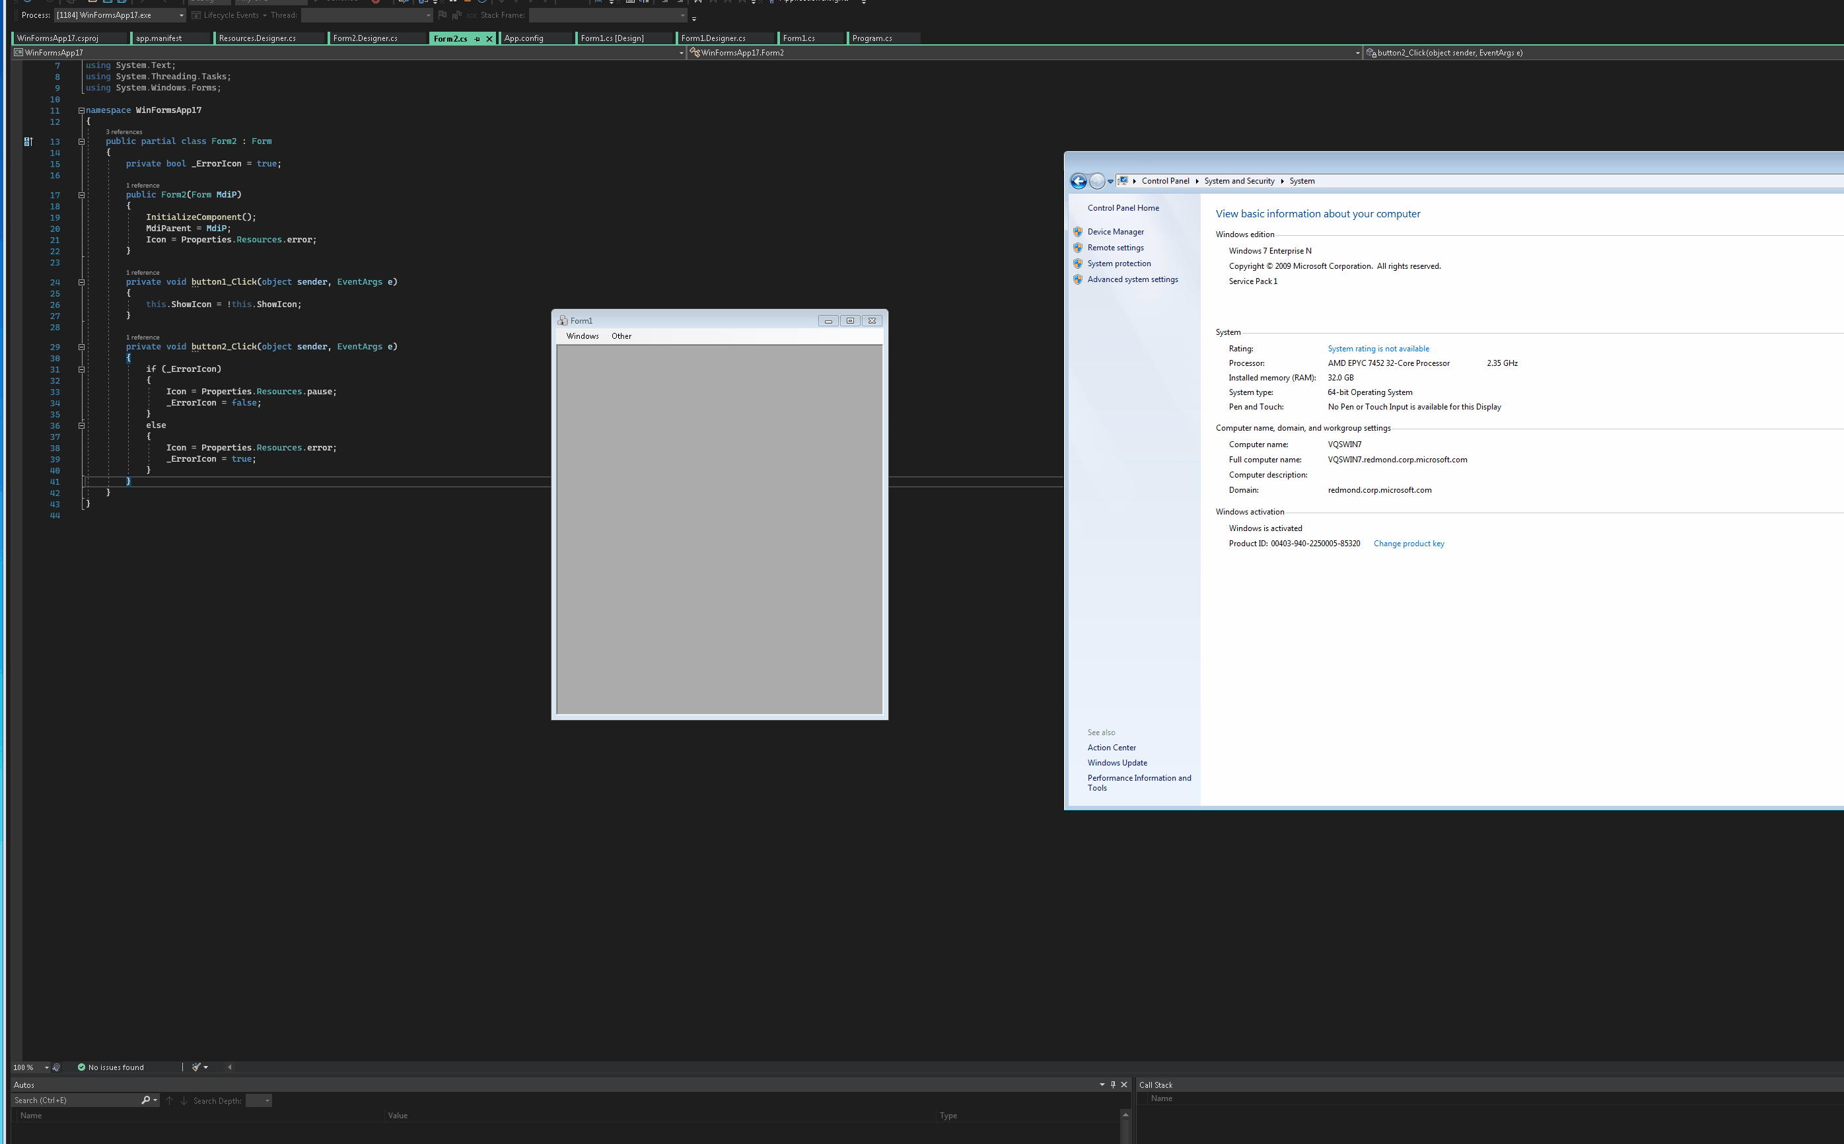Click the back navigation arrow in Control Panel
1844x1144 pixels.
(x=1079, y=182)
